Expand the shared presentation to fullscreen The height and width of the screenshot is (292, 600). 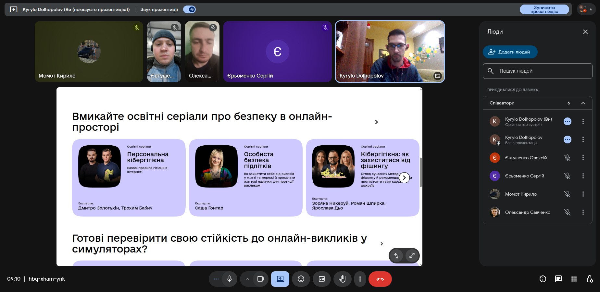(412, 255)
